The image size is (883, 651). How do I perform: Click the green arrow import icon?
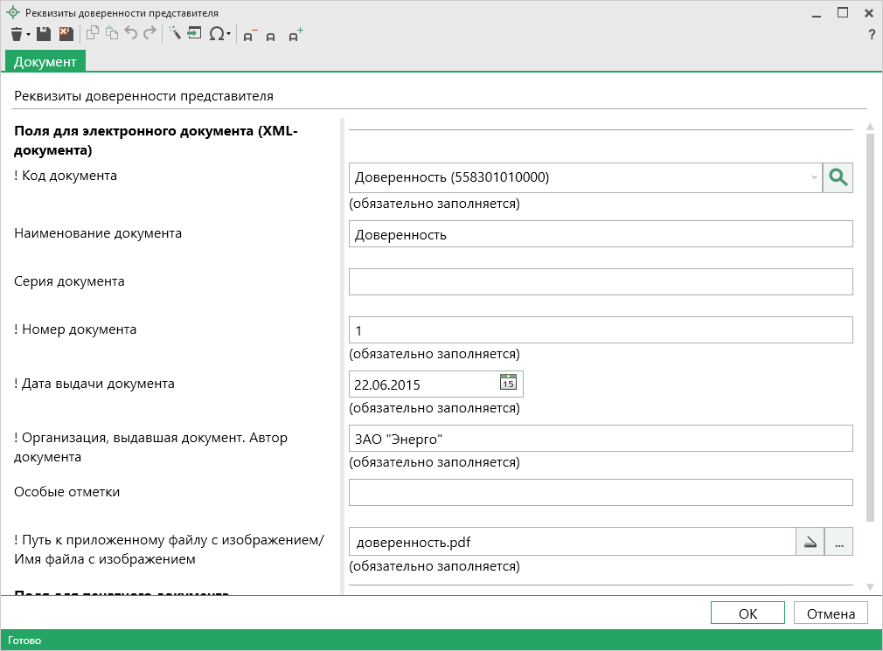pos(194,34)
